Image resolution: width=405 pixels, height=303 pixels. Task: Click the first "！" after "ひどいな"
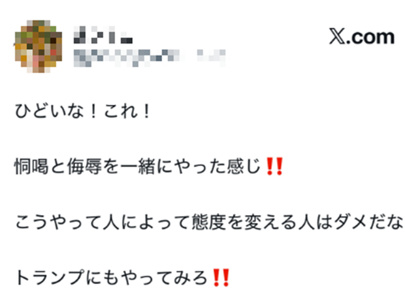coord(94,111)
